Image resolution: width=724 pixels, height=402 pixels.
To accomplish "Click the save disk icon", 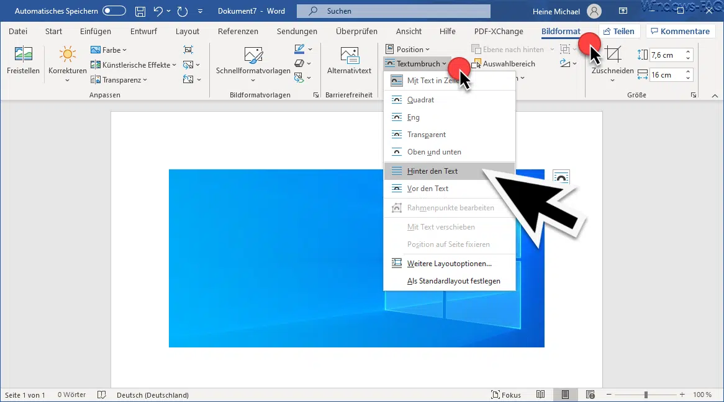I will coord(140,11).
